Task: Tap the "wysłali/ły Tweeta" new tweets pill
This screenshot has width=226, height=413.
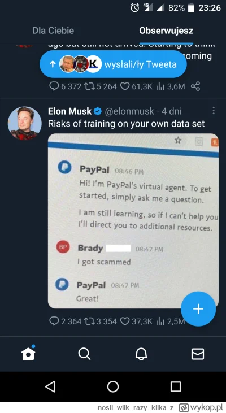Action: pyautogui.click(x=113, y=64)
